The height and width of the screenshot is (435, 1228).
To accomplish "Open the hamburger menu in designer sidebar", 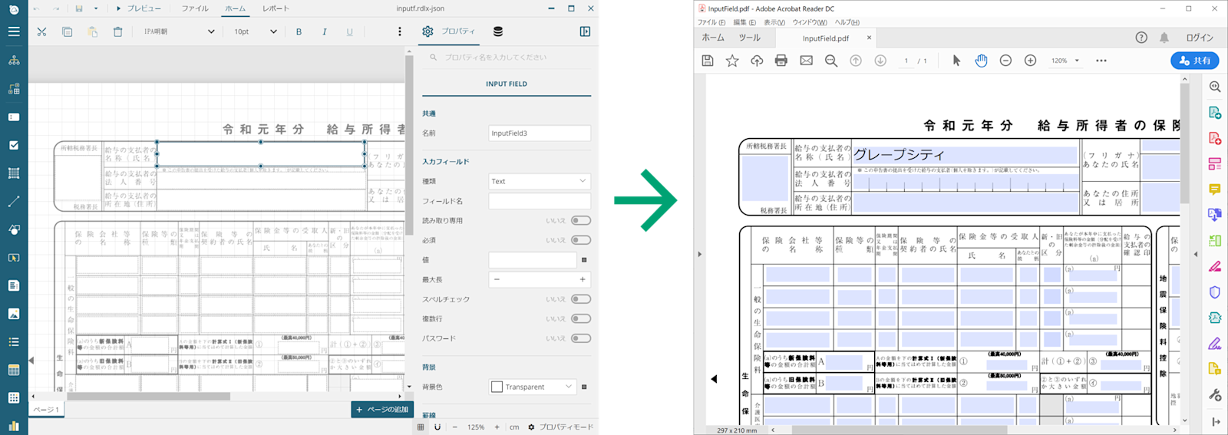I will pyautogui.click(x=14, y=31).
